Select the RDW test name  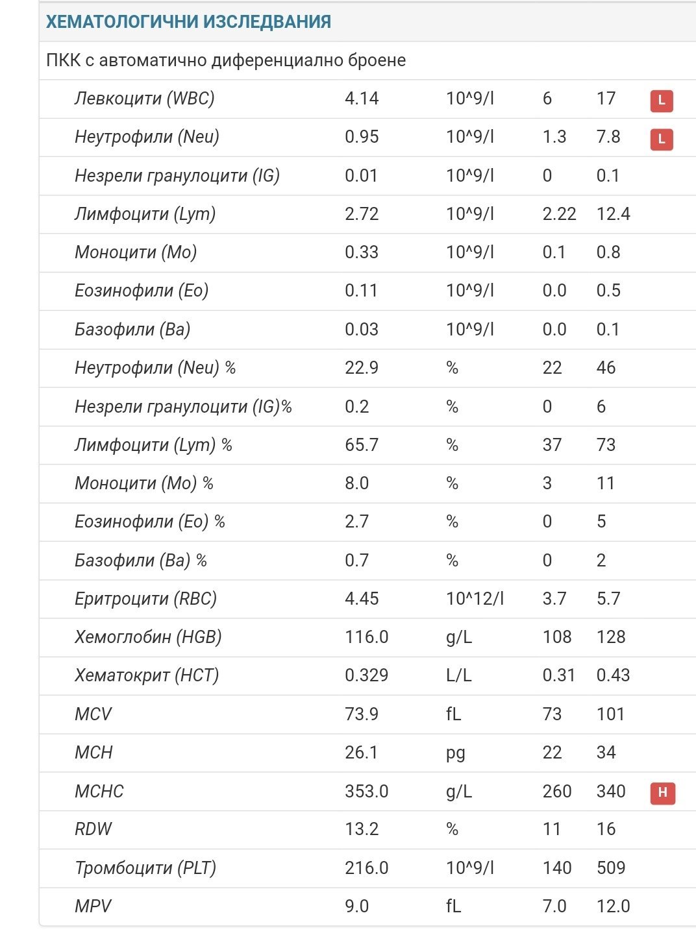tap(93, 829)
